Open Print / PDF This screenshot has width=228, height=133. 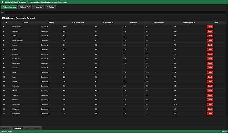(25, 7)
